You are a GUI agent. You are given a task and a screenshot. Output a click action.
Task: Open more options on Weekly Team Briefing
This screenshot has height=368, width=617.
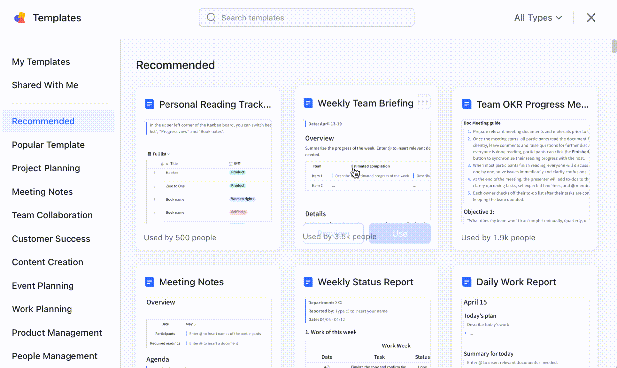423,102
